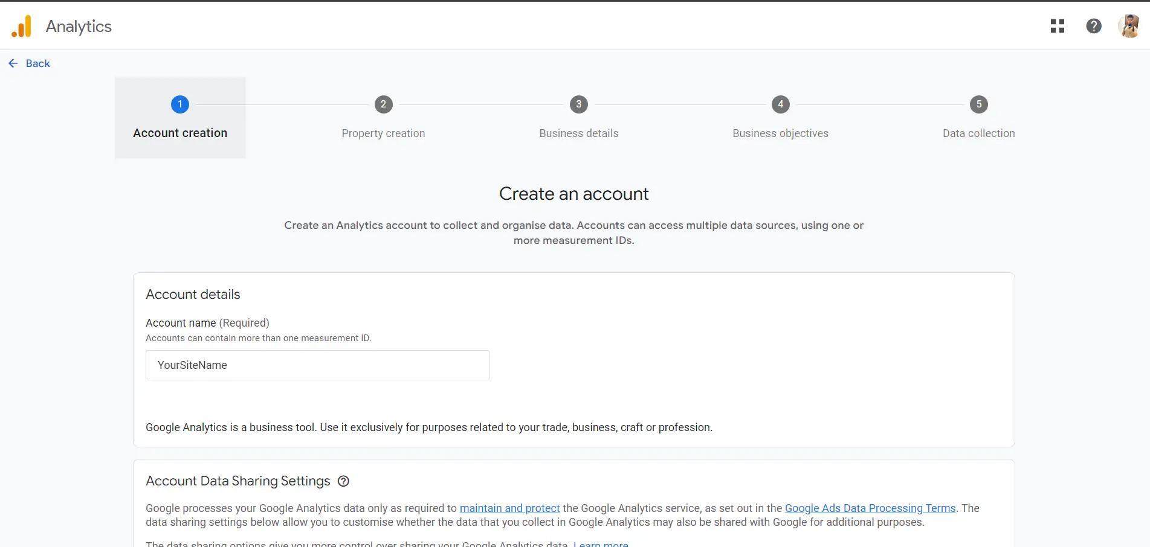Open the user profile avatar

point(1128,26)
